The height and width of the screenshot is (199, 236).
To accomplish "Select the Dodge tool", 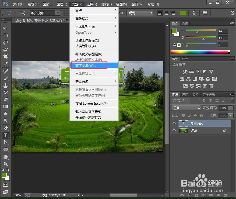I will (x=6, y=121).
